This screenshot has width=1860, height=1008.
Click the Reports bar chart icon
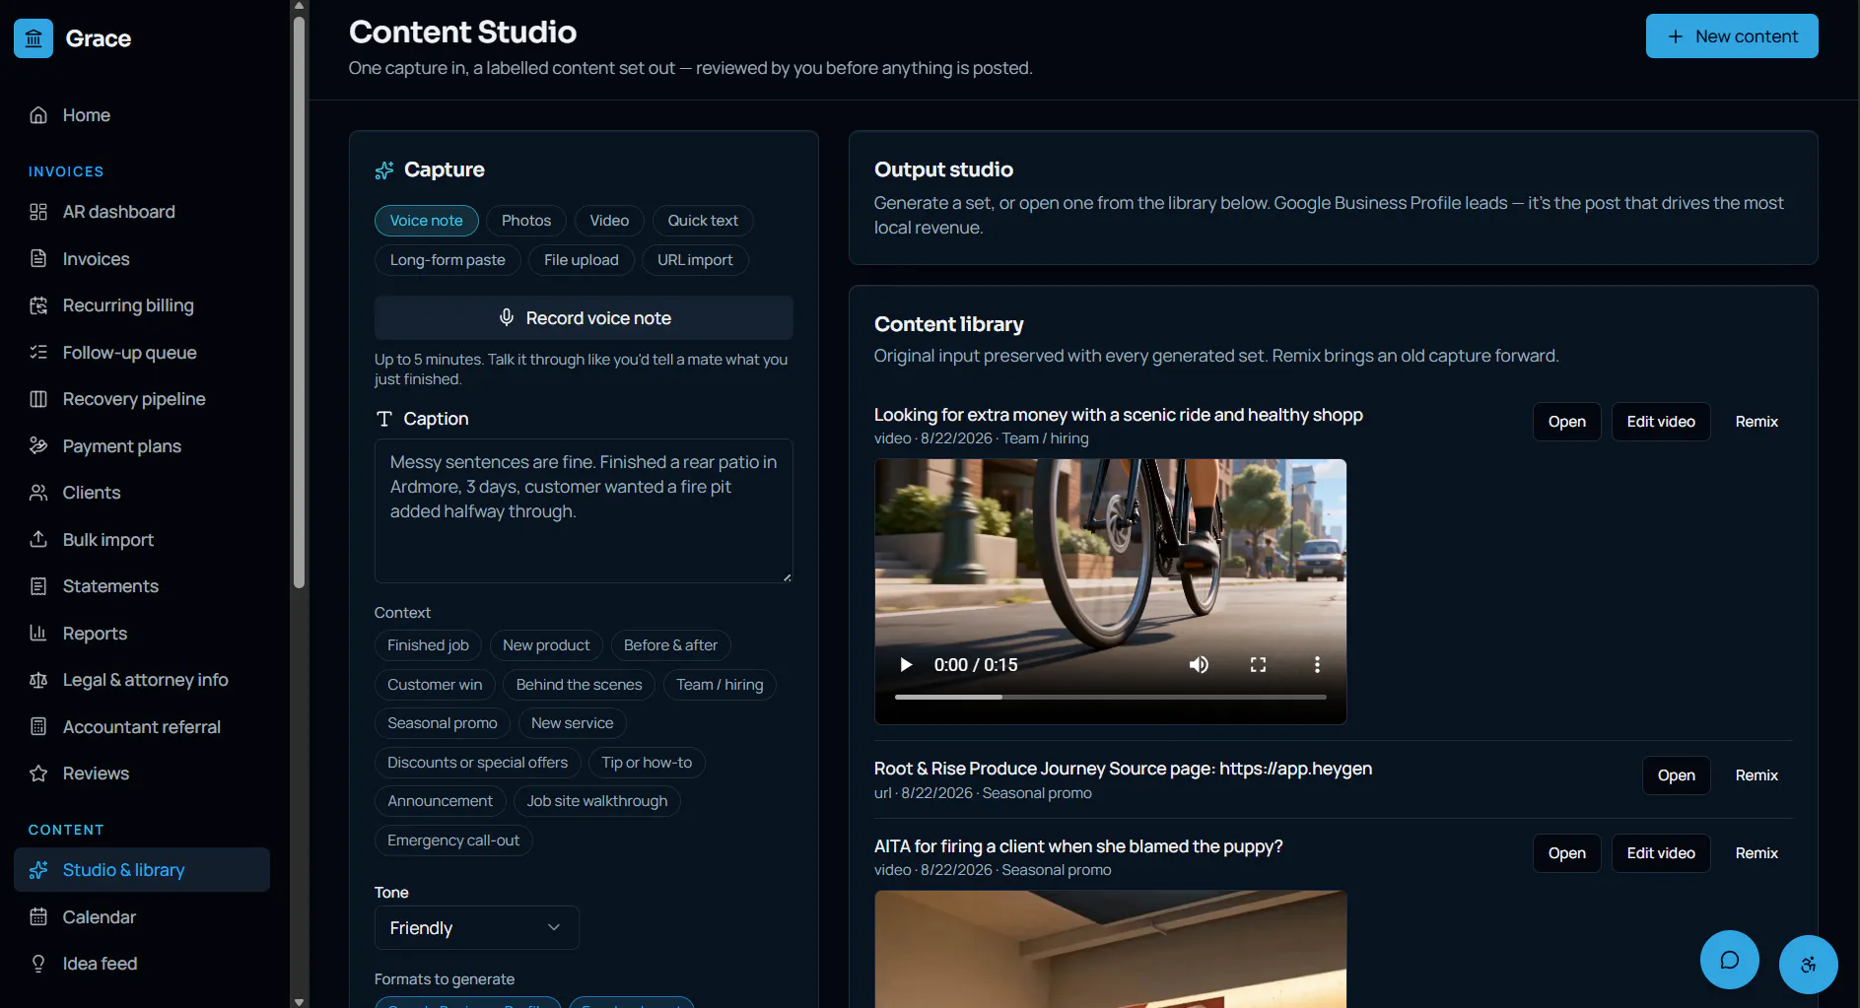point(38,634)
